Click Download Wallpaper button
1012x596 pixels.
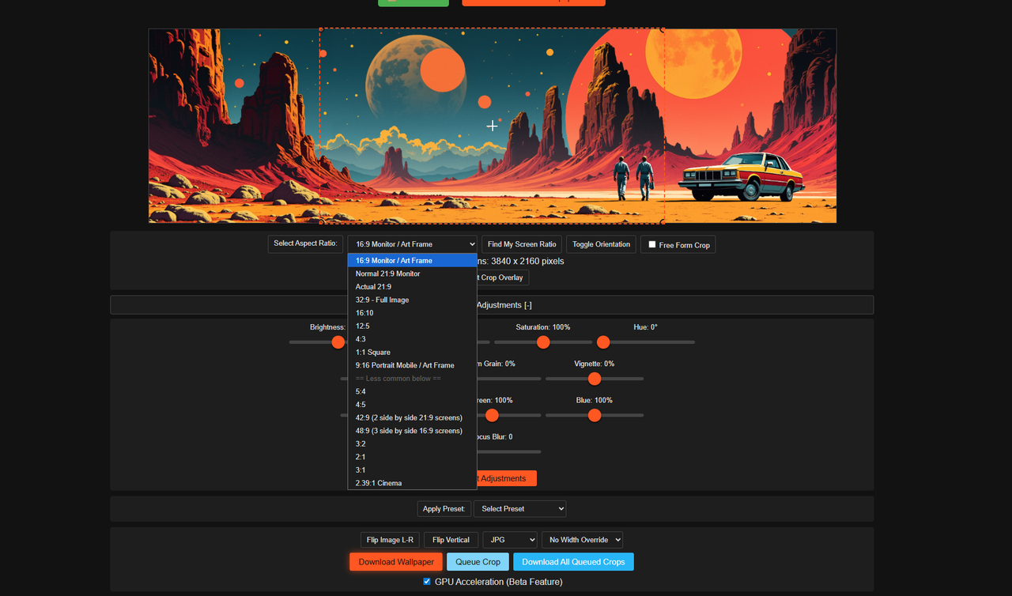(x=396, y=562)
